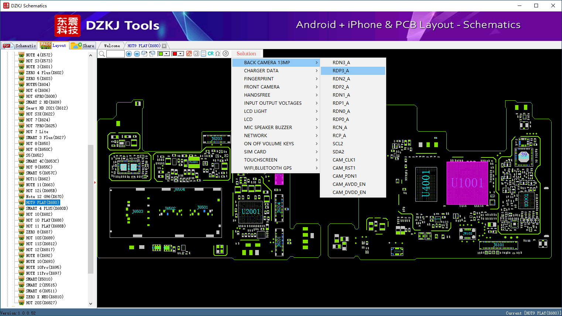Rotate the board clockwise using the toolbar icon
The width and height of the screenshot is (562, 316).
144,54
